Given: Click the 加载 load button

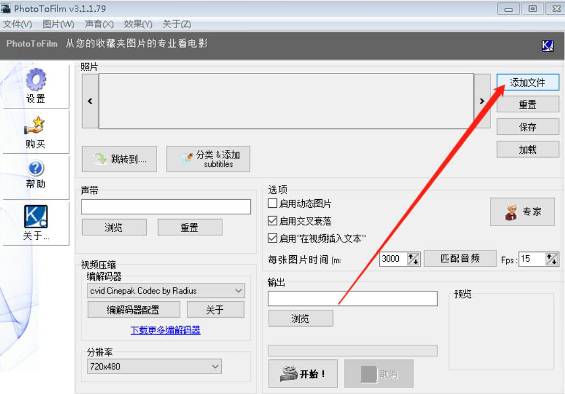Looking at the screenshot, I should [528, 150].
